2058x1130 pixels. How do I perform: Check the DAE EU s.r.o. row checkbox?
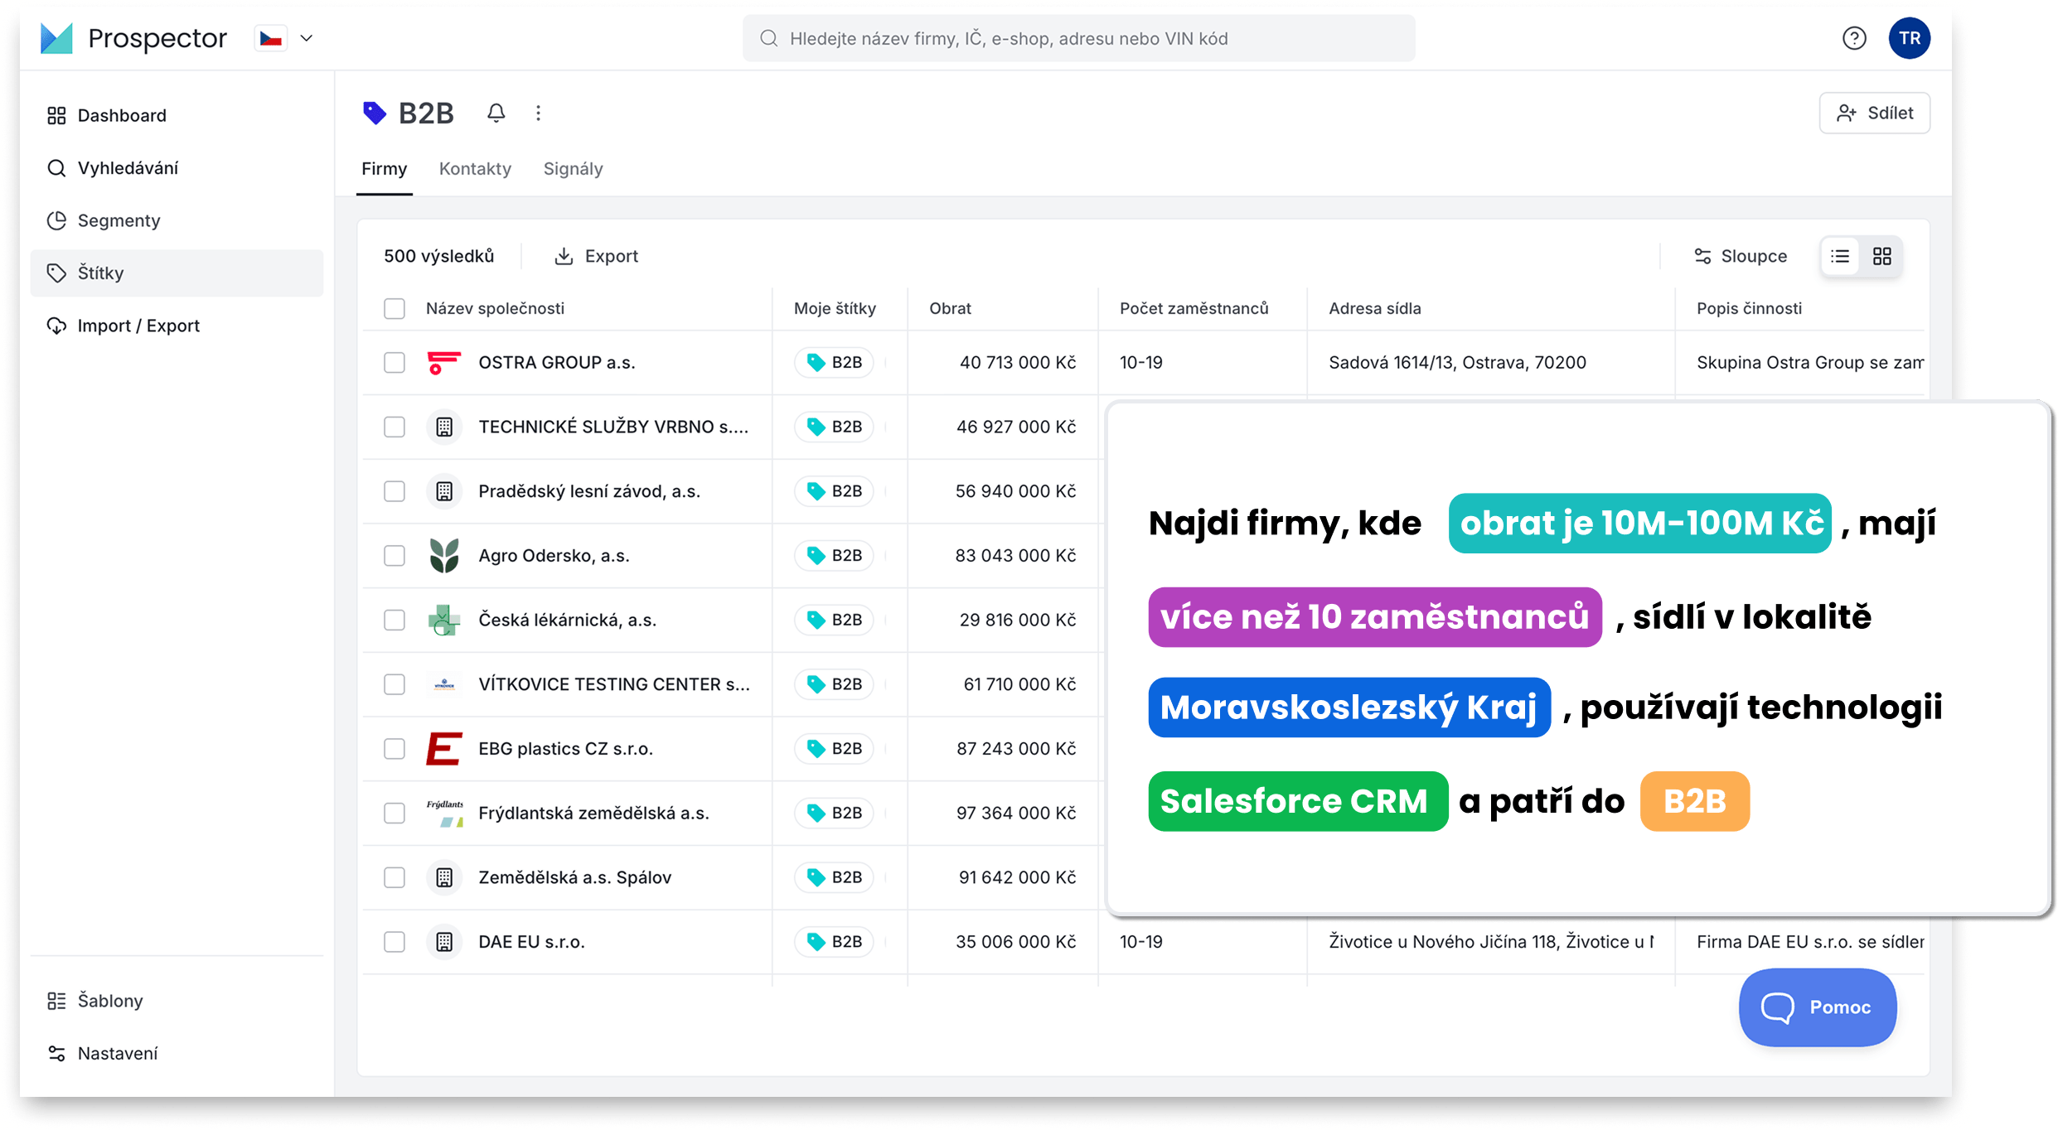395,942
